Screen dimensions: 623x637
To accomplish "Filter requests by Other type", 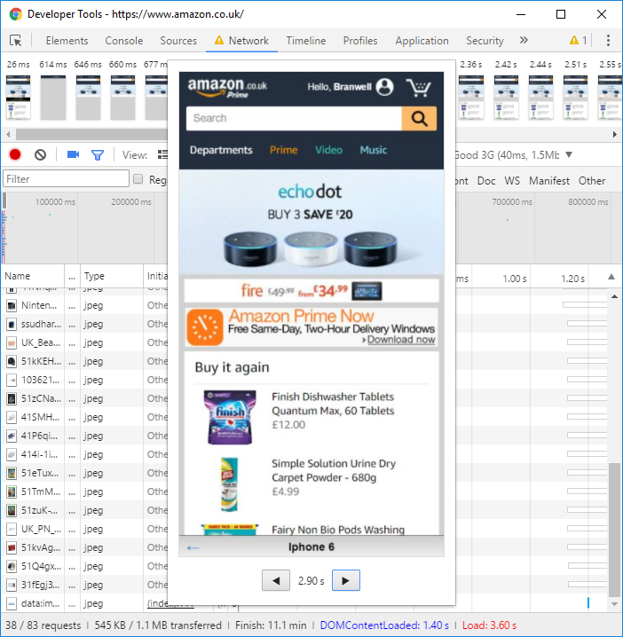I will (592, 181).
